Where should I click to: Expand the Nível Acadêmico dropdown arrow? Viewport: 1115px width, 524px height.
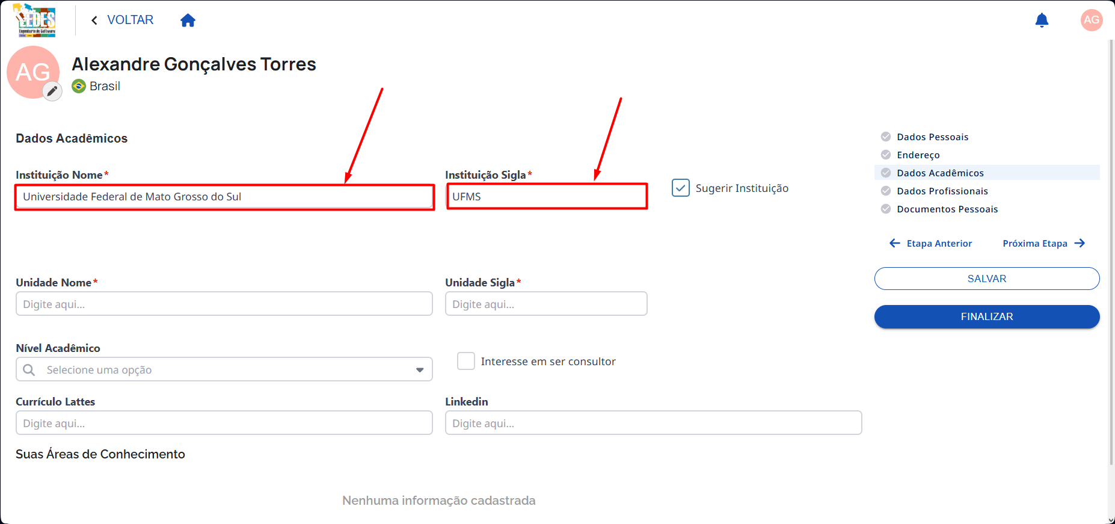pos(420,370)
